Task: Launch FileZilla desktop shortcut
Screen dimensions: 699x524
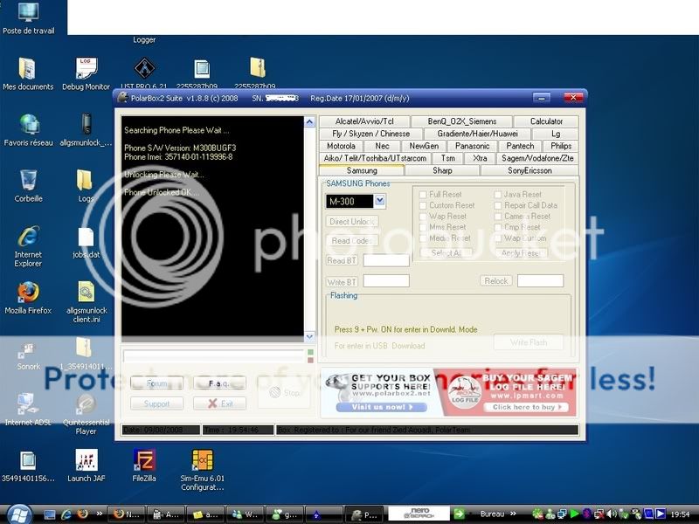Action: [x=144, y=465]
